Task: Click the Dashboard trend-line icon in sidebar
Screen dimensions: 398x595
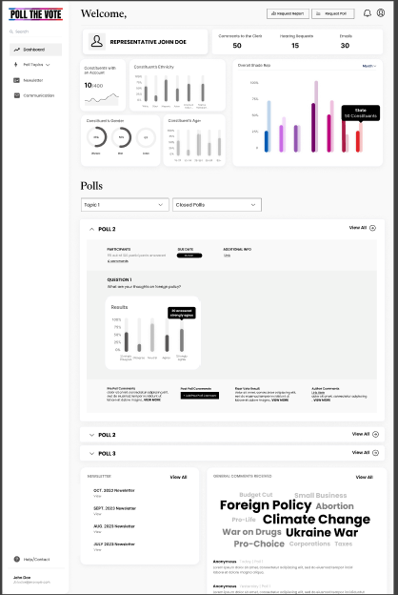Action: pos(17,50)
